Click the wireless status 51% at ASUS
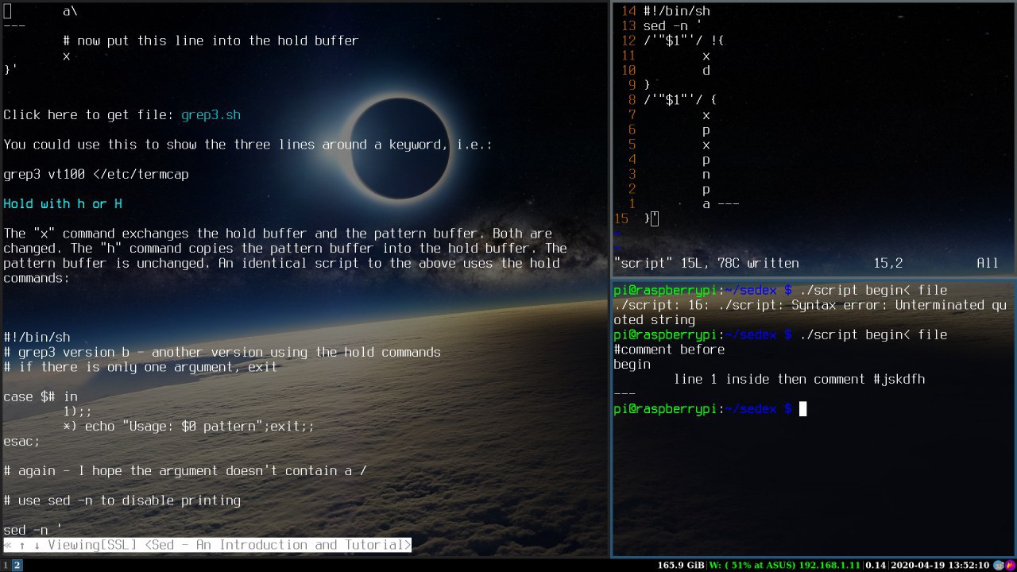Screen dimensions: 1017x572 (784, 566)
